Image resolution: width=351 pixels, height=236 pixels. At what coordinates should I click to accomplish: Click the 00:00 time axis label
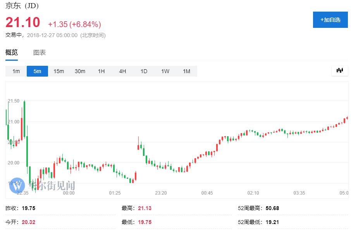[x=69, y=193]
